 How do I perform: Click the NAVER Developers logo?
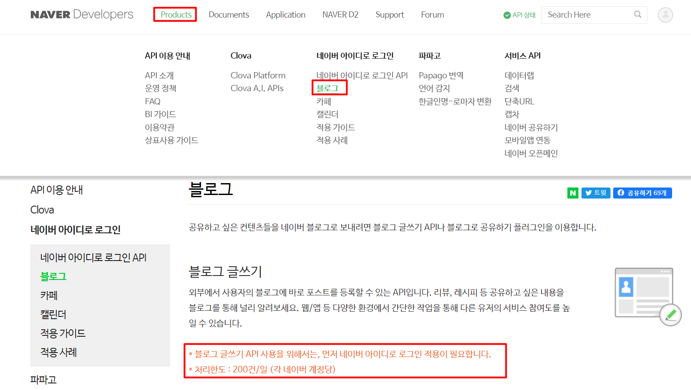pos(82,15)
